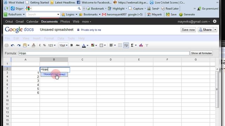Open the Edit menu

click(x=16, y=38)
